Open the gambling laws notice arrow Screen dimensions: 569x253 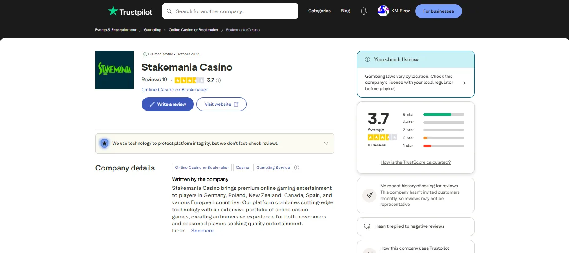click(x=464, y=83)
